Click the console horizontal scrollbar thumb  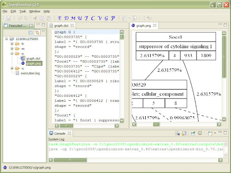[x=70, y=160]
